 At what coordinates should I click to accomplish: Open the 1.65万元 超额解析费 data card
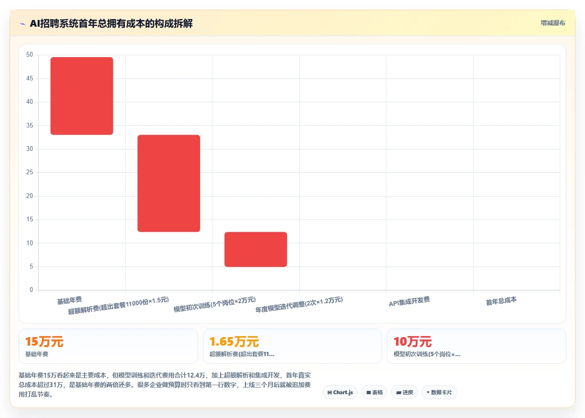click(x=292, y=346)
